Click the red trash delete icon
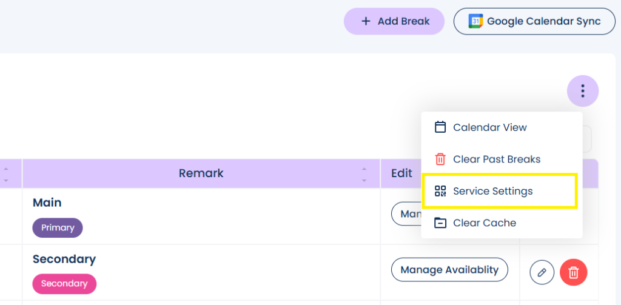 (574, 272)
